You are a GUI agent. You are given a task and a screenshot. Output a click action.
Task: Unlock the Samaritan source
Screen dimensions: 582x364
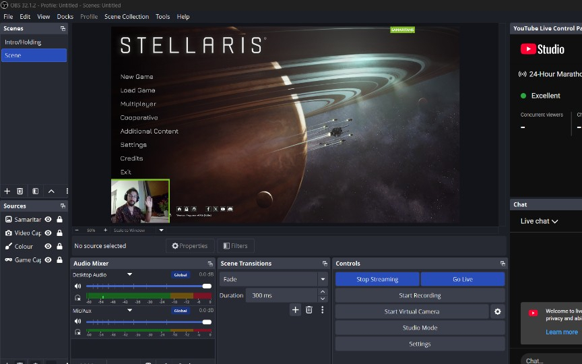click(x=59, y=220)
